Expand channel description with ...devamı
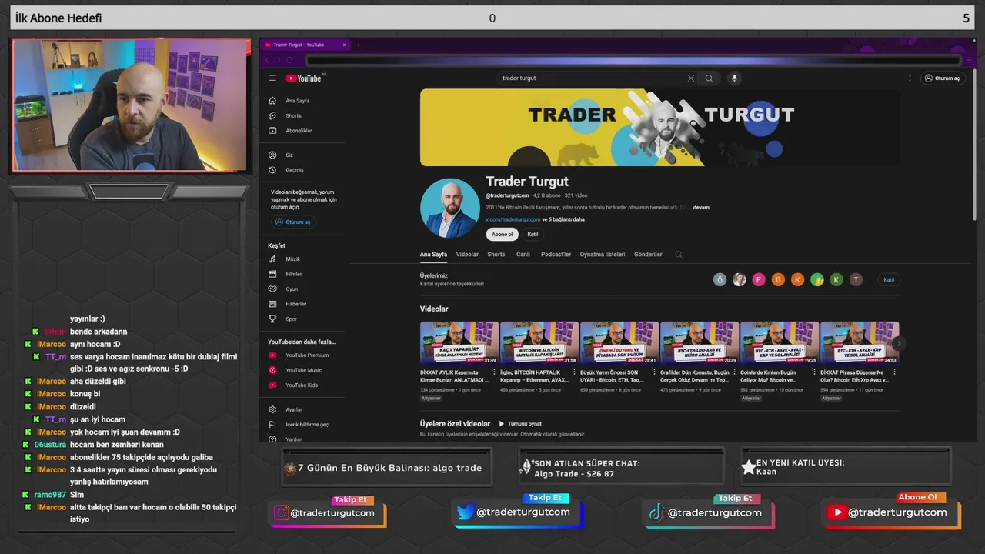985x554 pixels. [700, 208]
